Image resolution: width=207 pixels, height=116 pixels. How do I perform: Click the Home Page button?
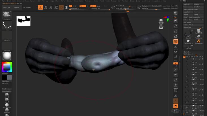(7, 7)
